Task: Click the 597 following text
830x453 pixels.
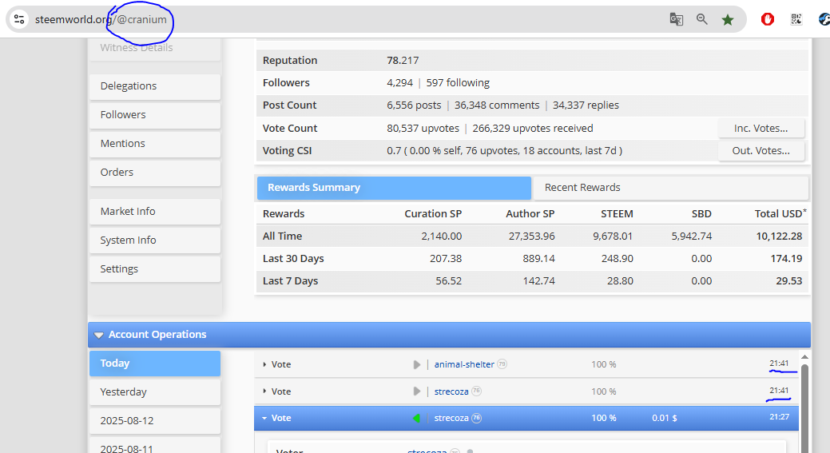Action: pos(458,83)
